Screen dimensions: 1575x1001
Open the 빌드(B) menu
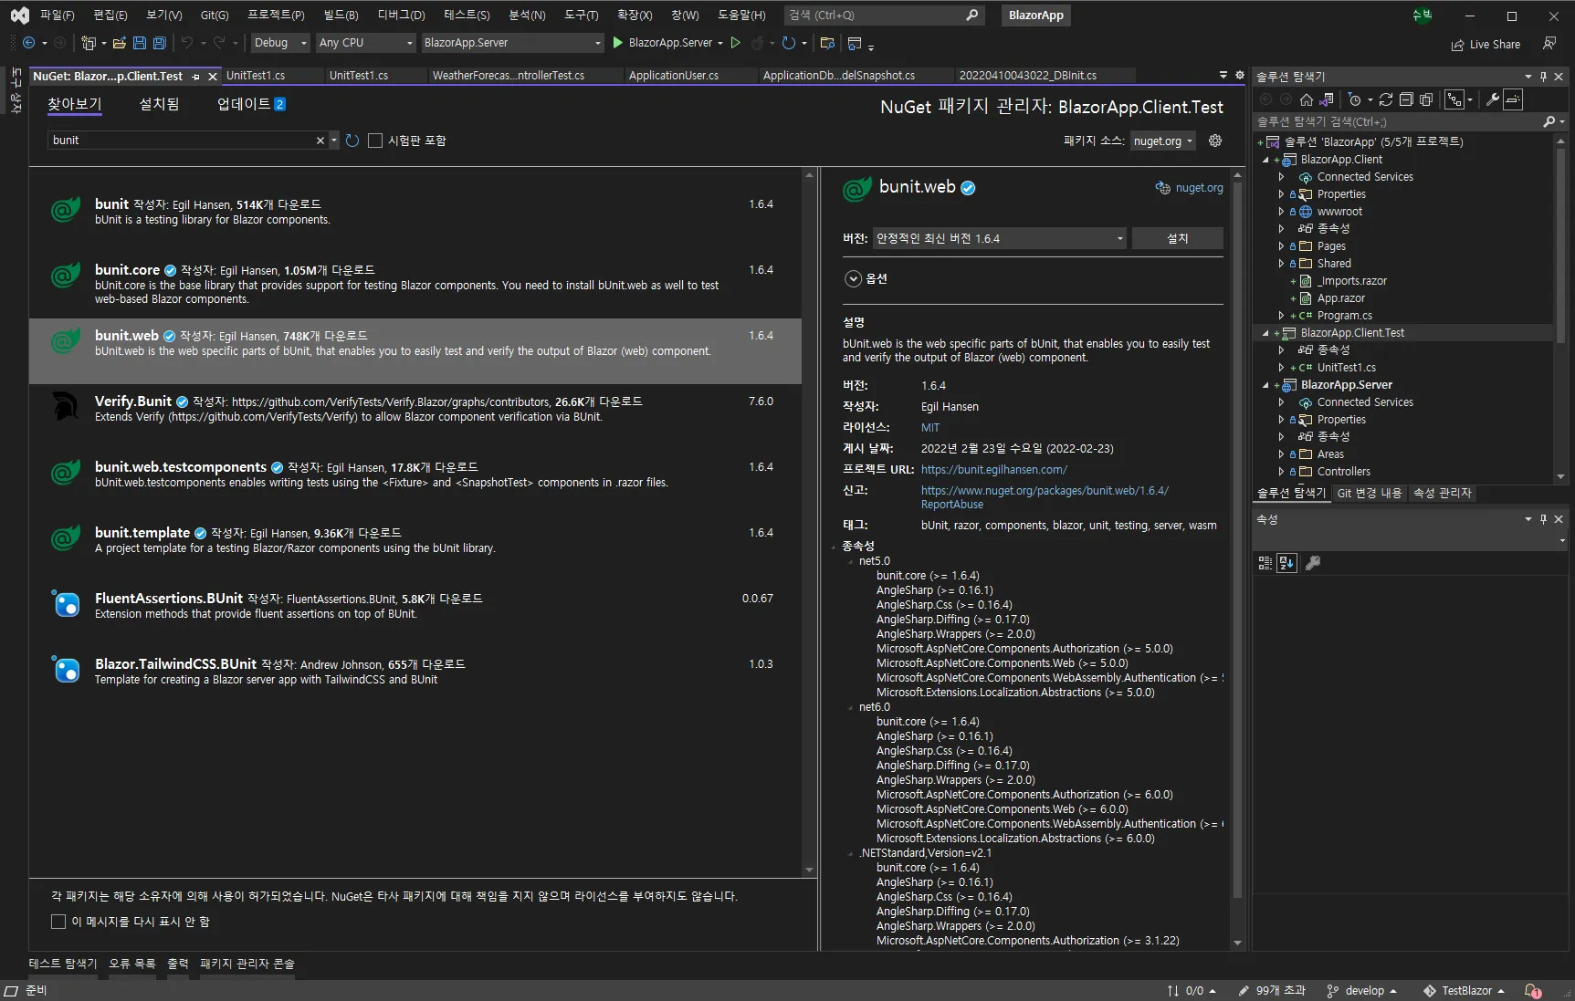341,15
